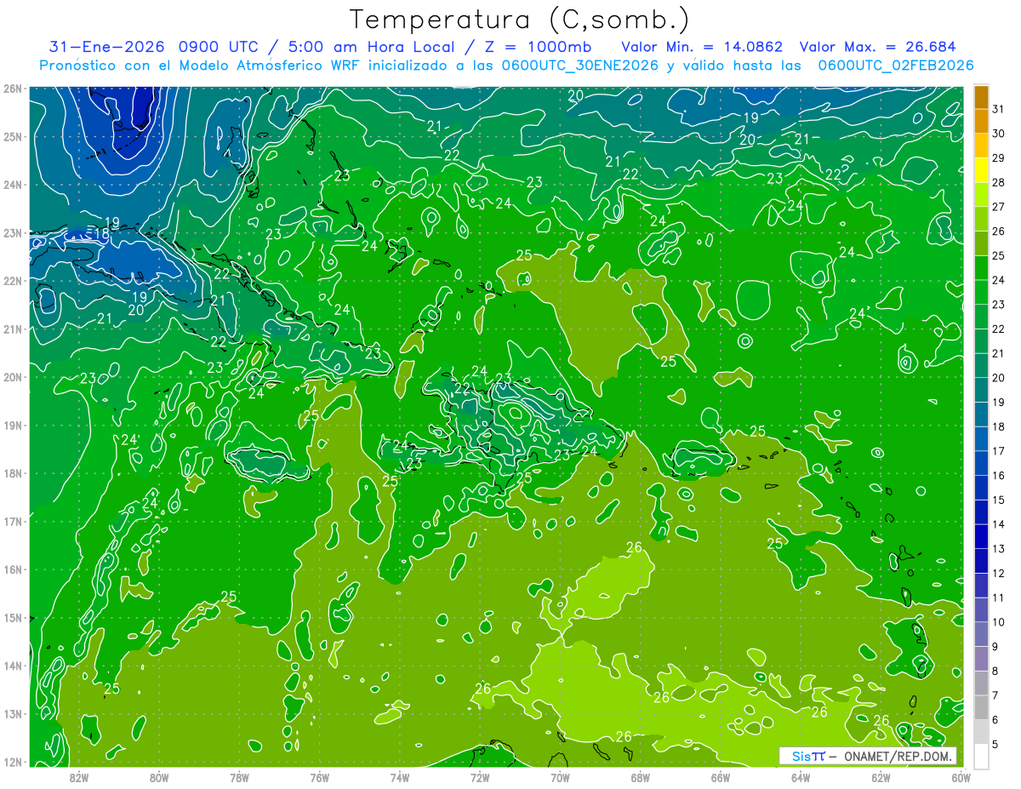Click the 13N latitude axis label
The width and height of the screenshot is (1021, 789).
click(13, 713)
